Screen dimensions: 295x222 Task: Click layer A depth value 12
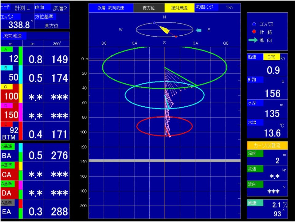pyautogui.click(x=14, y=59)
